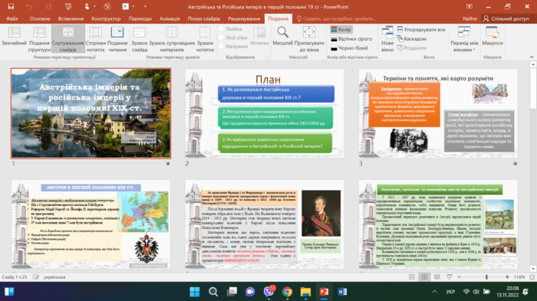Select Slide Sorter icon in status bar

[424, 277]
